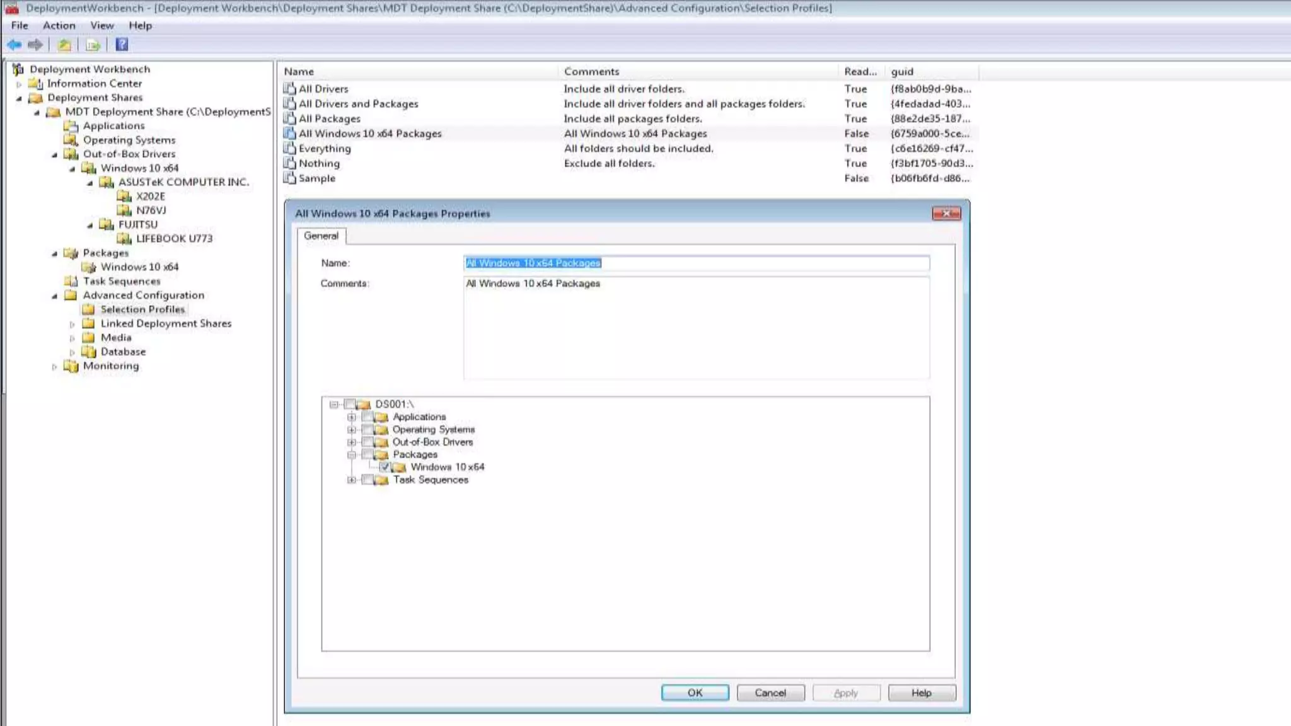Click the Help button in the dialog
The width and height of the screenshot is (1291, 726).
point(922,693)
